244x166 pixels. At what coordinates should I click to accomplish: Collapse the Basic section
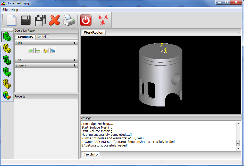(46, 43)
